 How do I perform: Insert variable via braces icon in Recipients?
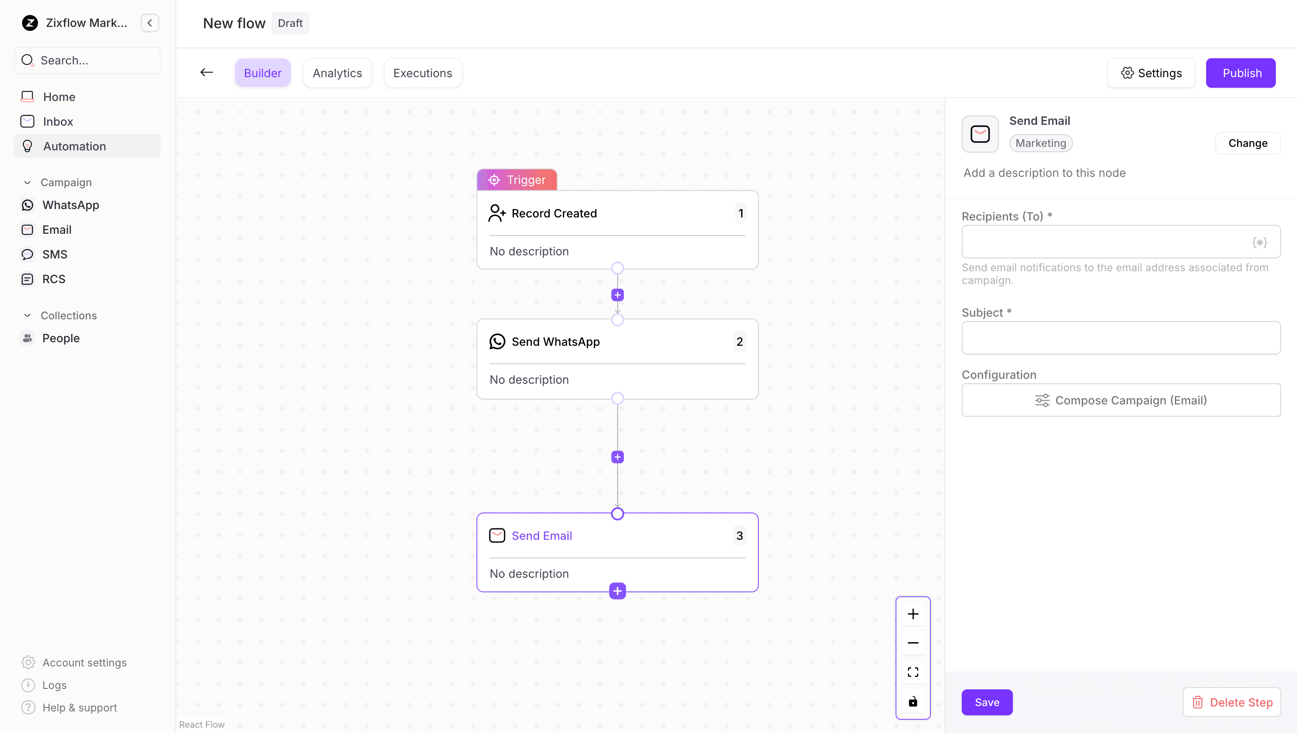tap(1259, 242)
